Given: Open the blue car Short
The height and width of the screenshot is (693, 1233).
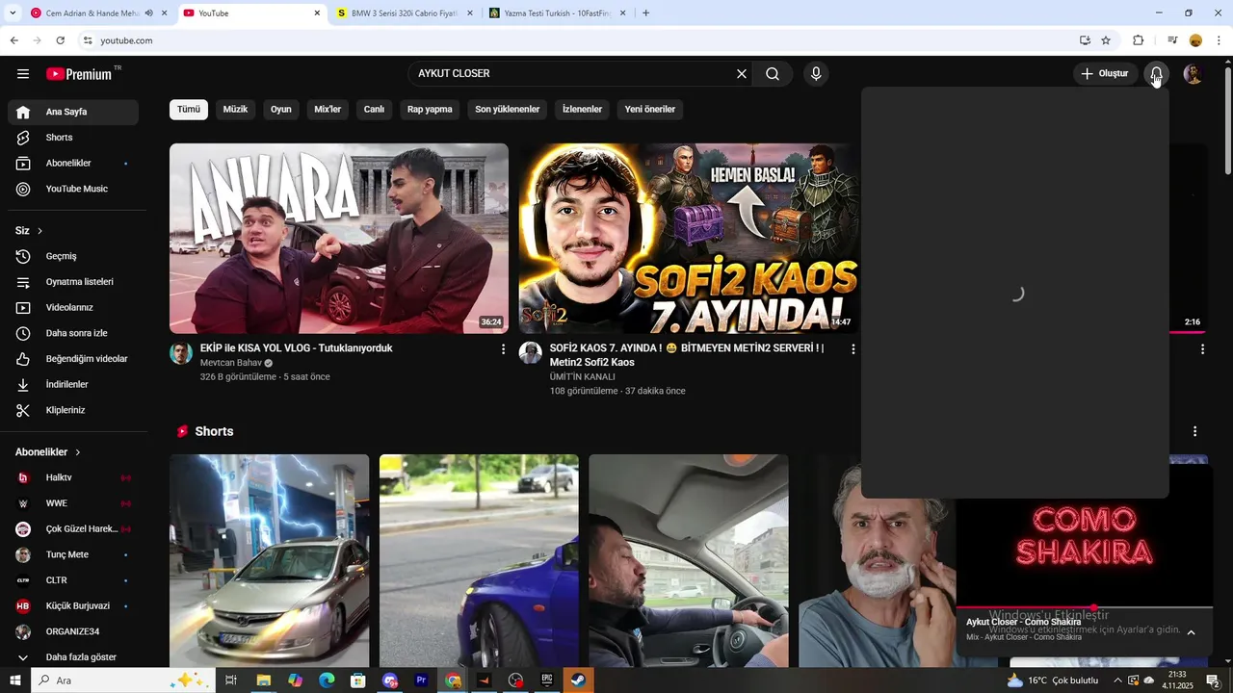Looking at the screenshot, I should click(479, 560).
